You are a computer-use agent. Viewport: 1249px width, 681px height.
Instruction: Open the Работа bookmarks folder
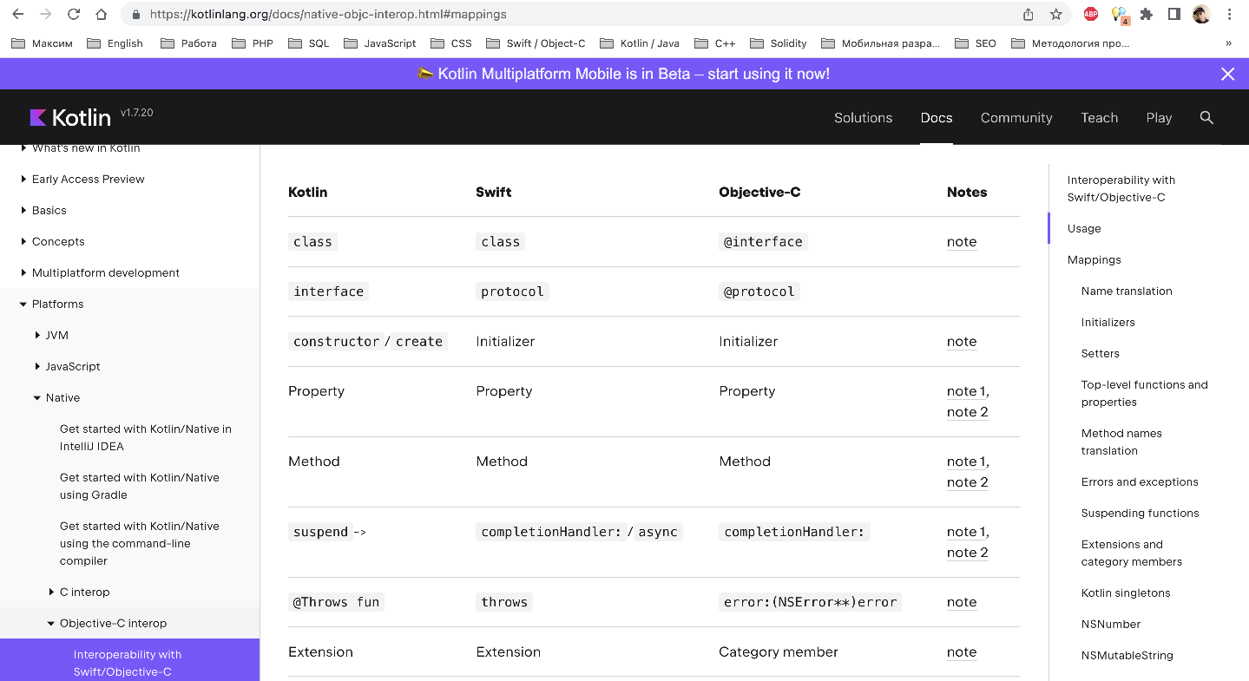tap(188, 43)
